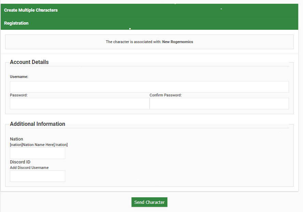Click the Confirm Password label
Screen dimensions: 303x212
(x=166, y=95)
